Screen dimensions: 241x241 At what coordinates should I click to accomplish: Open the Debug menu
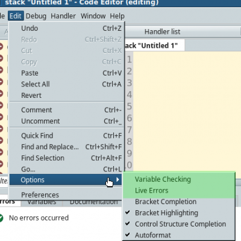click(x=36, y=16)
